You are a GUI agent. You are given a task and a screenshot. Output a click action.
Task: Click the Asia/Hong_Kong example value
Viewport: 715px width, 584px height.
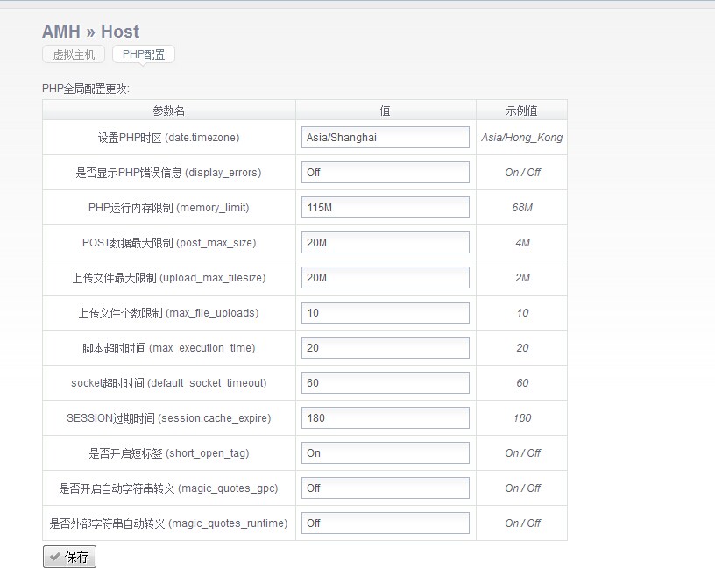521,138
